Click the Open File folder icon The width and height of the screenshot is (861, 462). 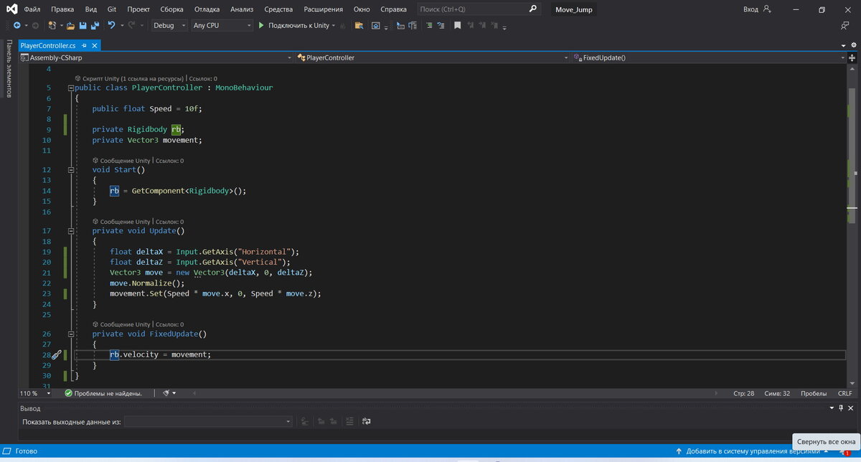(x=70, y=25)
